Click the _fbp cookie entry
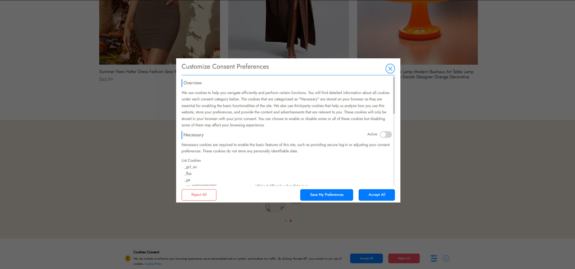This screenshot has height=269, width=575. coord(188,173)
